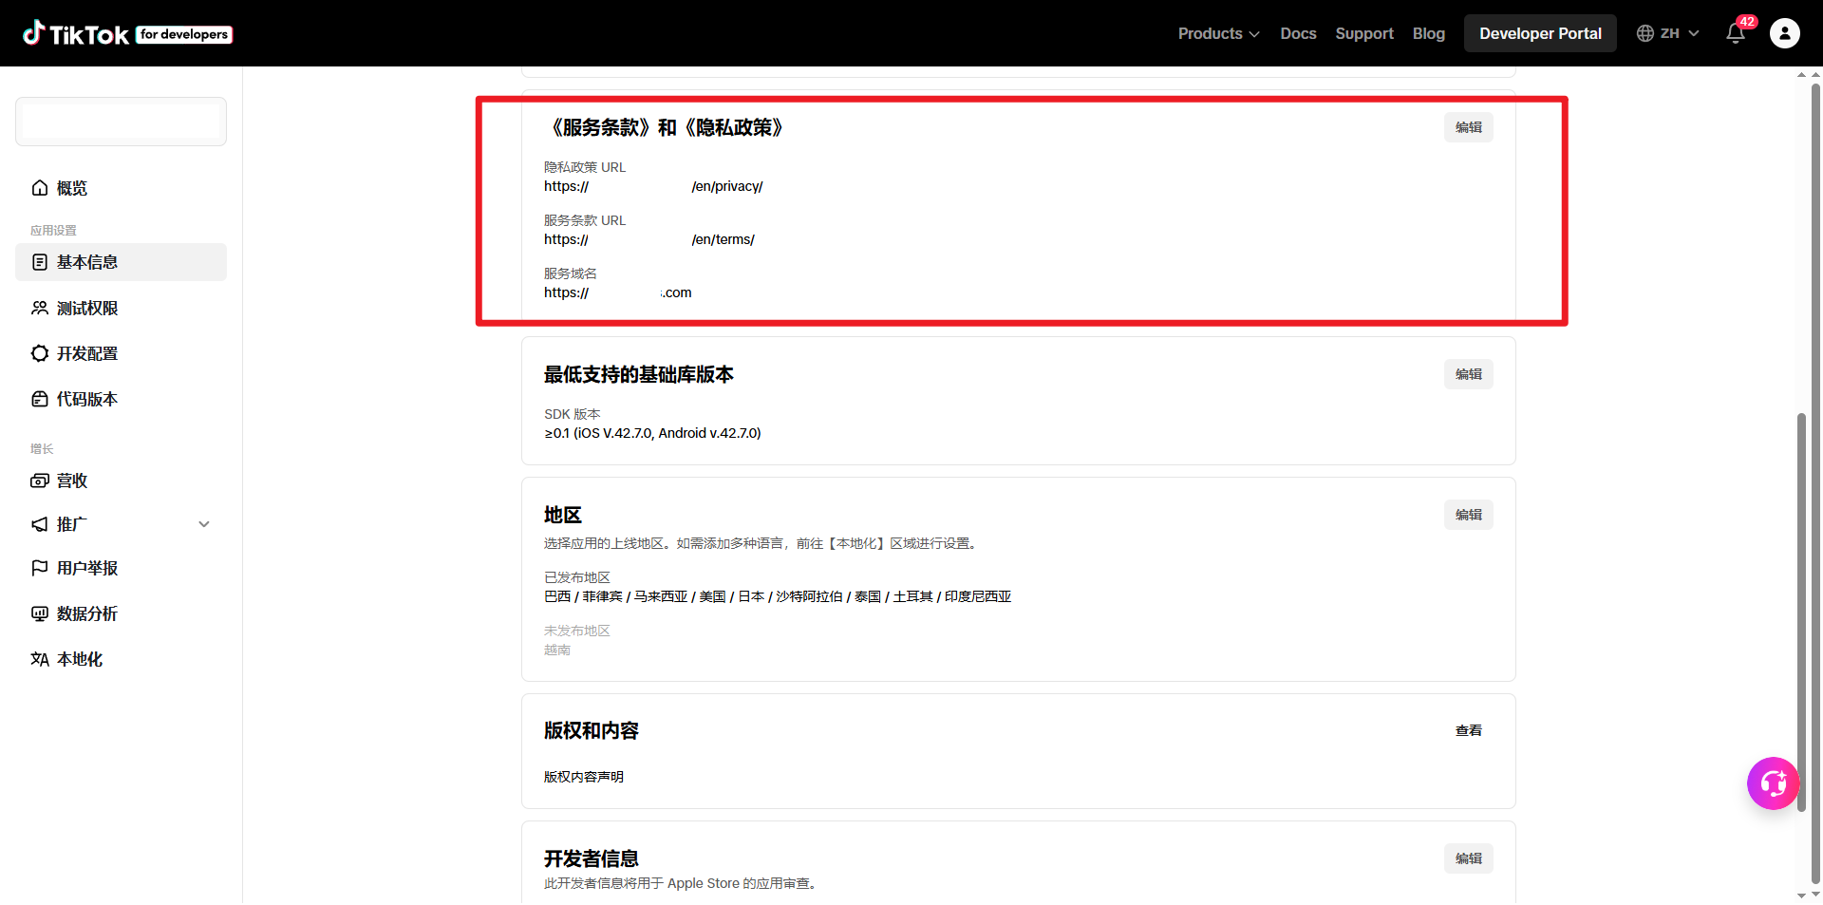
Task: Click the home icon beside 概览
Action: pos(40,188)
